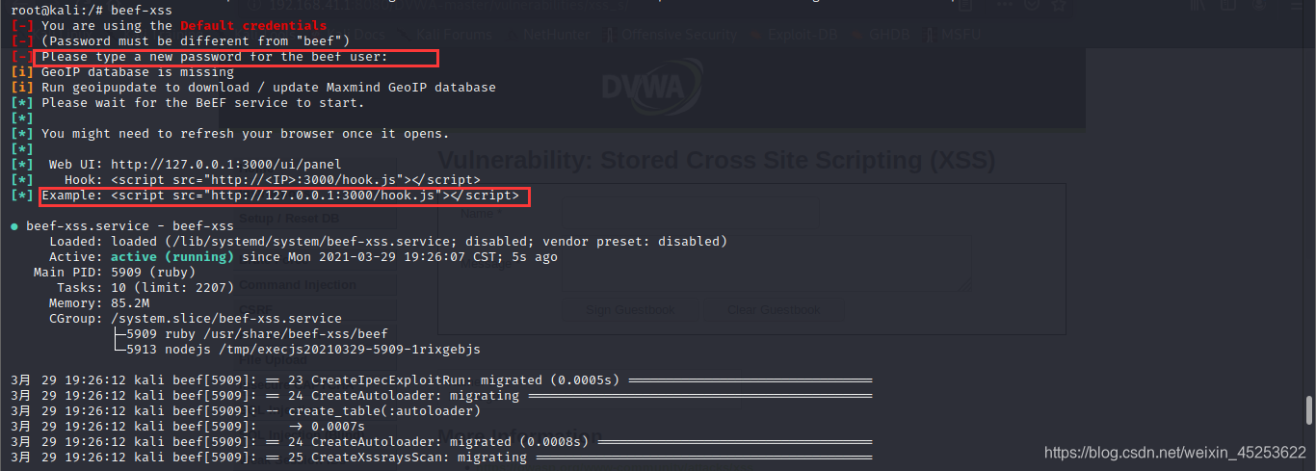Click the green status dot before beef-xss.service
This screenshot has width=1316, height=471.
click(x=14, y=226)
